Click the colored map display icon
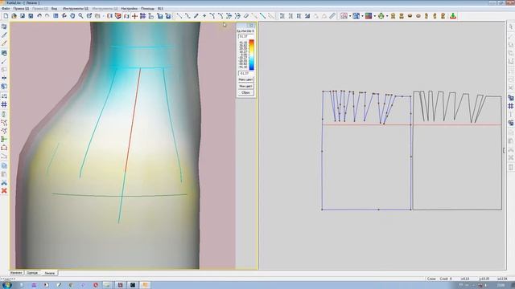This screenshot has width=515, height=289. 369,16
